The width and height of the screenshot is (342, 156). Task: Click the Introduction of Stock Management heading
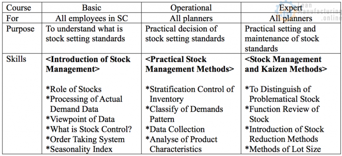tap(88, 64)
